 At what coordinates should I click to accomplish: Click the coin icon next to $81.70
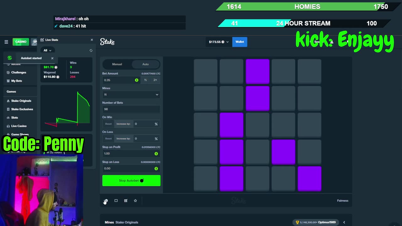click(56, 67)
